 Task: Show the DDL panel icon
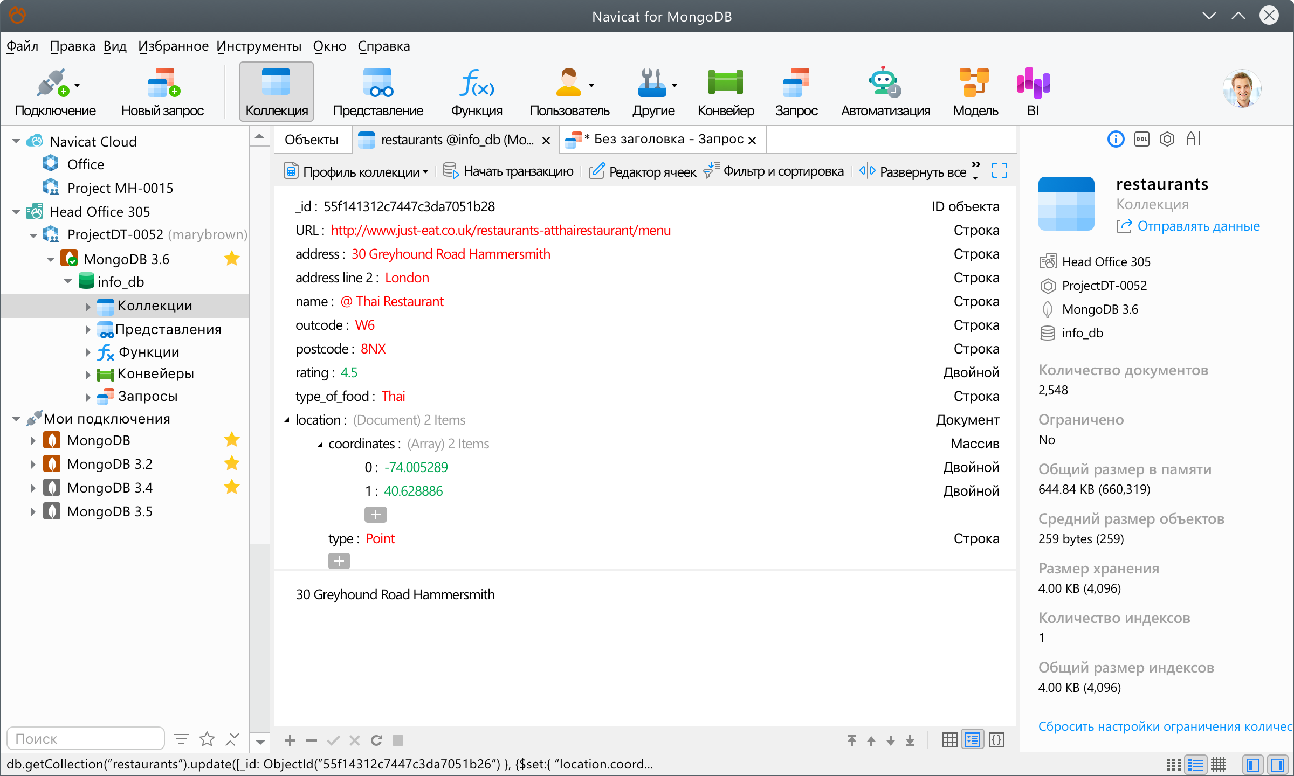pyautogui.click(x=1141, y=140)
